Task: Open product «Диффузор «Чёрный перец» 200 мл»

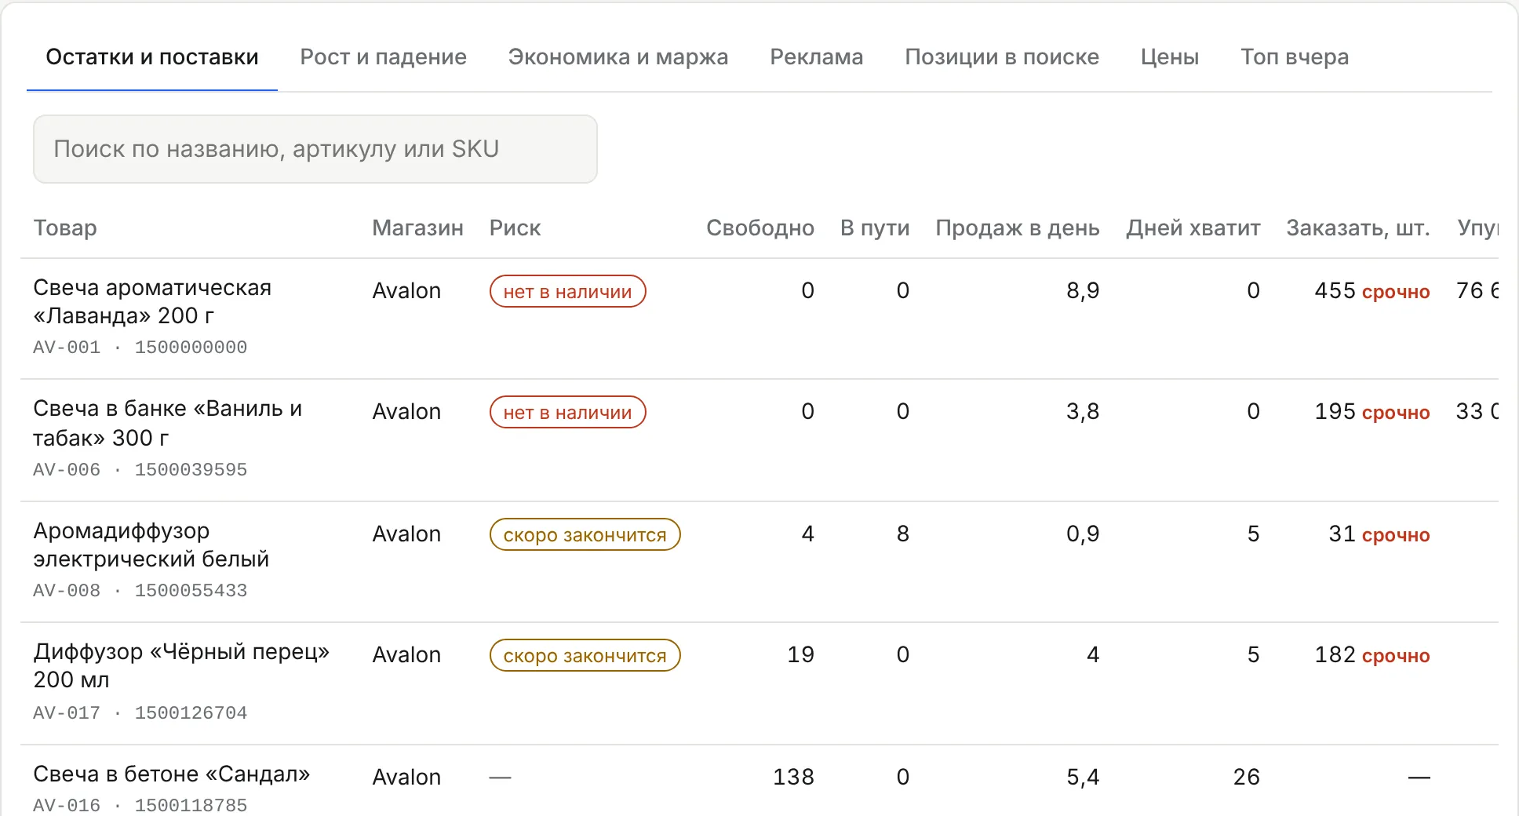Action: pos(181,666)
